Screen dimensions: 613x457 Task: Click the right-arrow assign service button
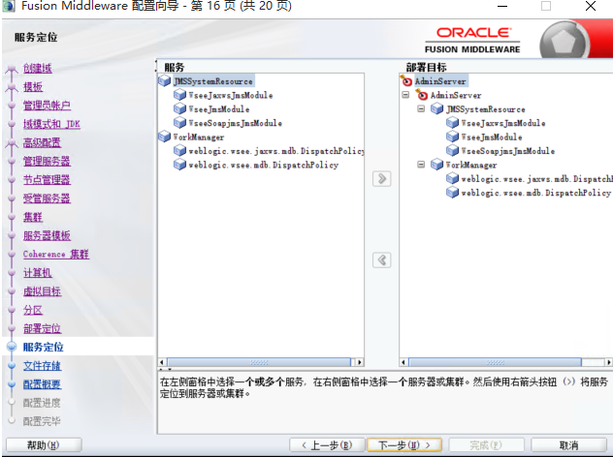tap(381, 179)
